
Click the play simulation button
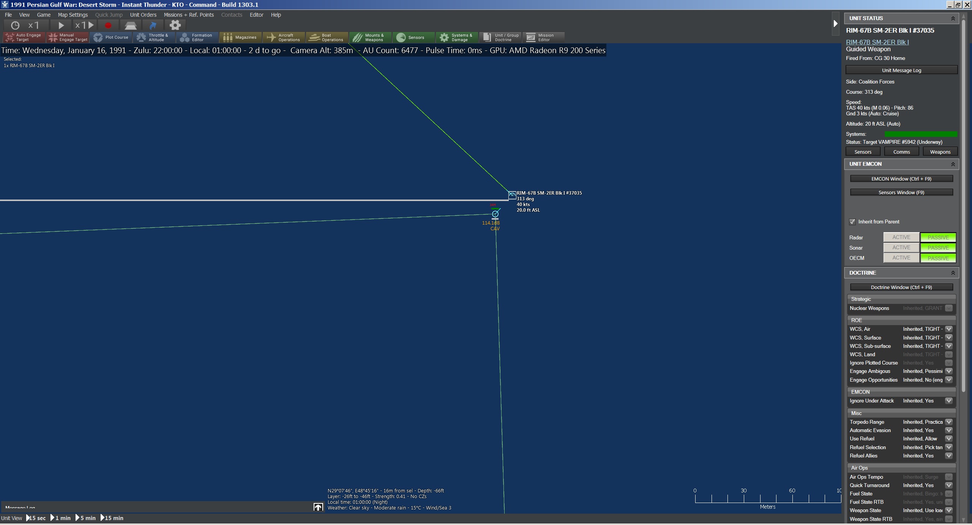pyautogui.click(x=61, y=25)
